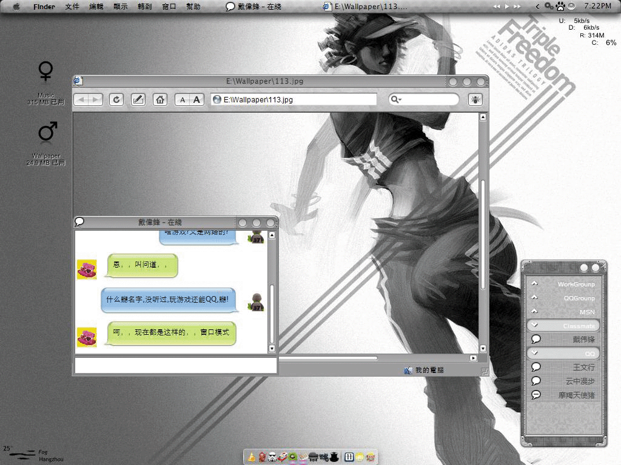Click vertical scrollbar up arrow in browser window
The height and width of the screenshot is (465, 621).
[x=483, y=117]
